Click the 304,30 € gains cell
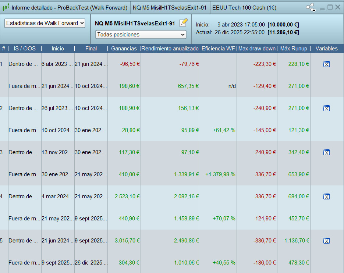The height and width of the screenshot is (273, 344). coord(129,263)
